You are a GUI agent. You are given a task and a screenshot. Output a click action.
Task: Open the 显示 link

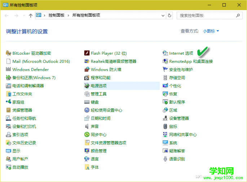coord(16,151)
